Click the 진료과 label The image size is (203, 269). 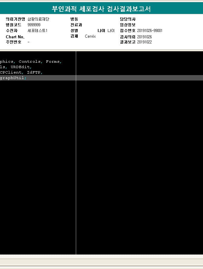pyautogui.click(x=76, y=25)
